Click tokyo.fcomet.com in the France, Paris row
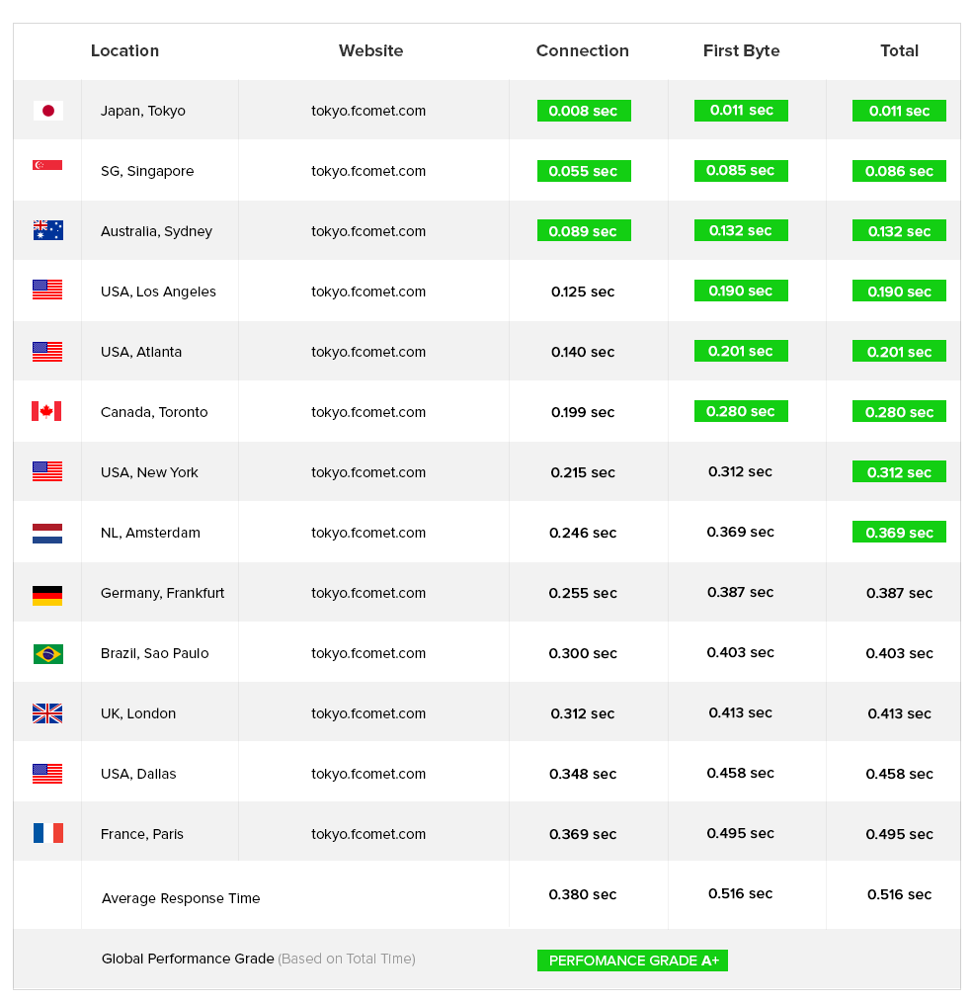This screenshot has height=1002, width=973. (368, 834)
